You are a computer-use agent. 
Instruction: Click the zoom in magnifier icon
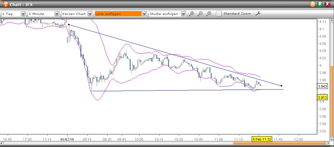click(191, 14)
